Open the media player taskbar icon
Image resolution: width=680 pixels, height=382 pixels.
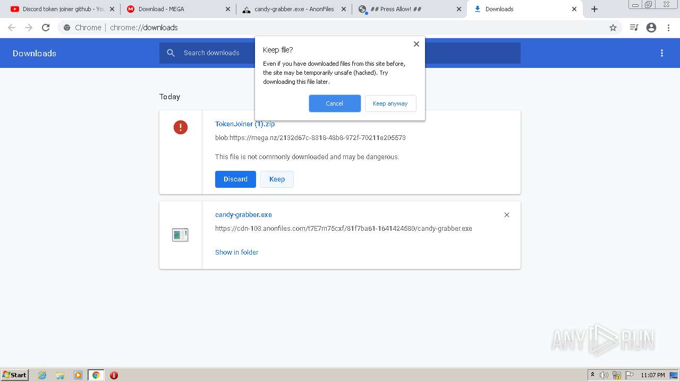(78, 375)
